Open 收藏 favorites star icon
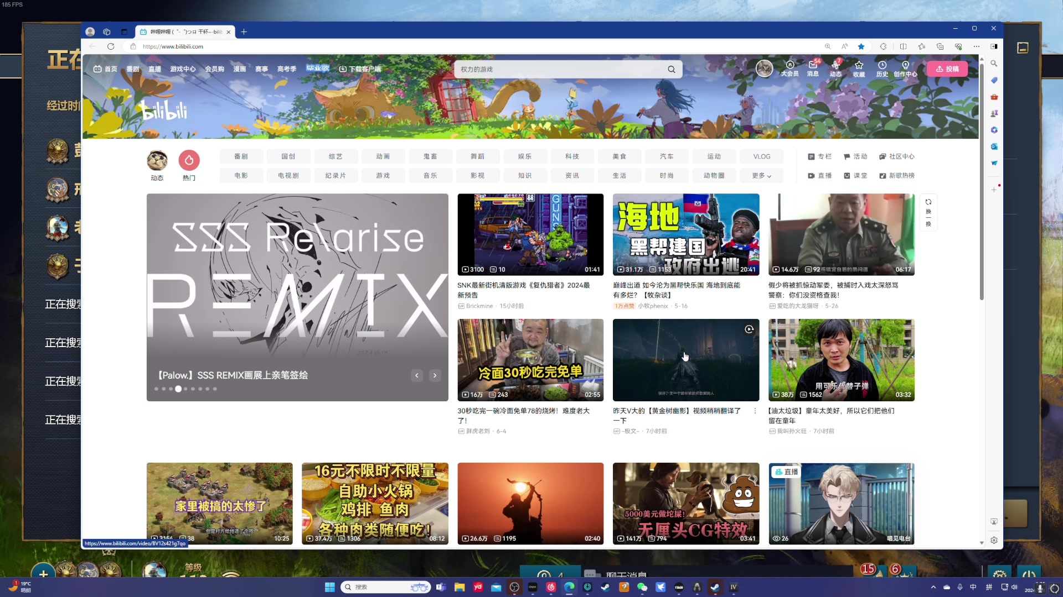The image size is (1063, 597). [859, 69]
